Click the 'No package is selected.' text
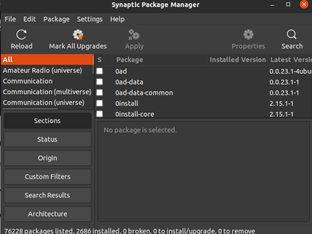The height and width of the screenshot is (234, 312). tap(140, 130)
